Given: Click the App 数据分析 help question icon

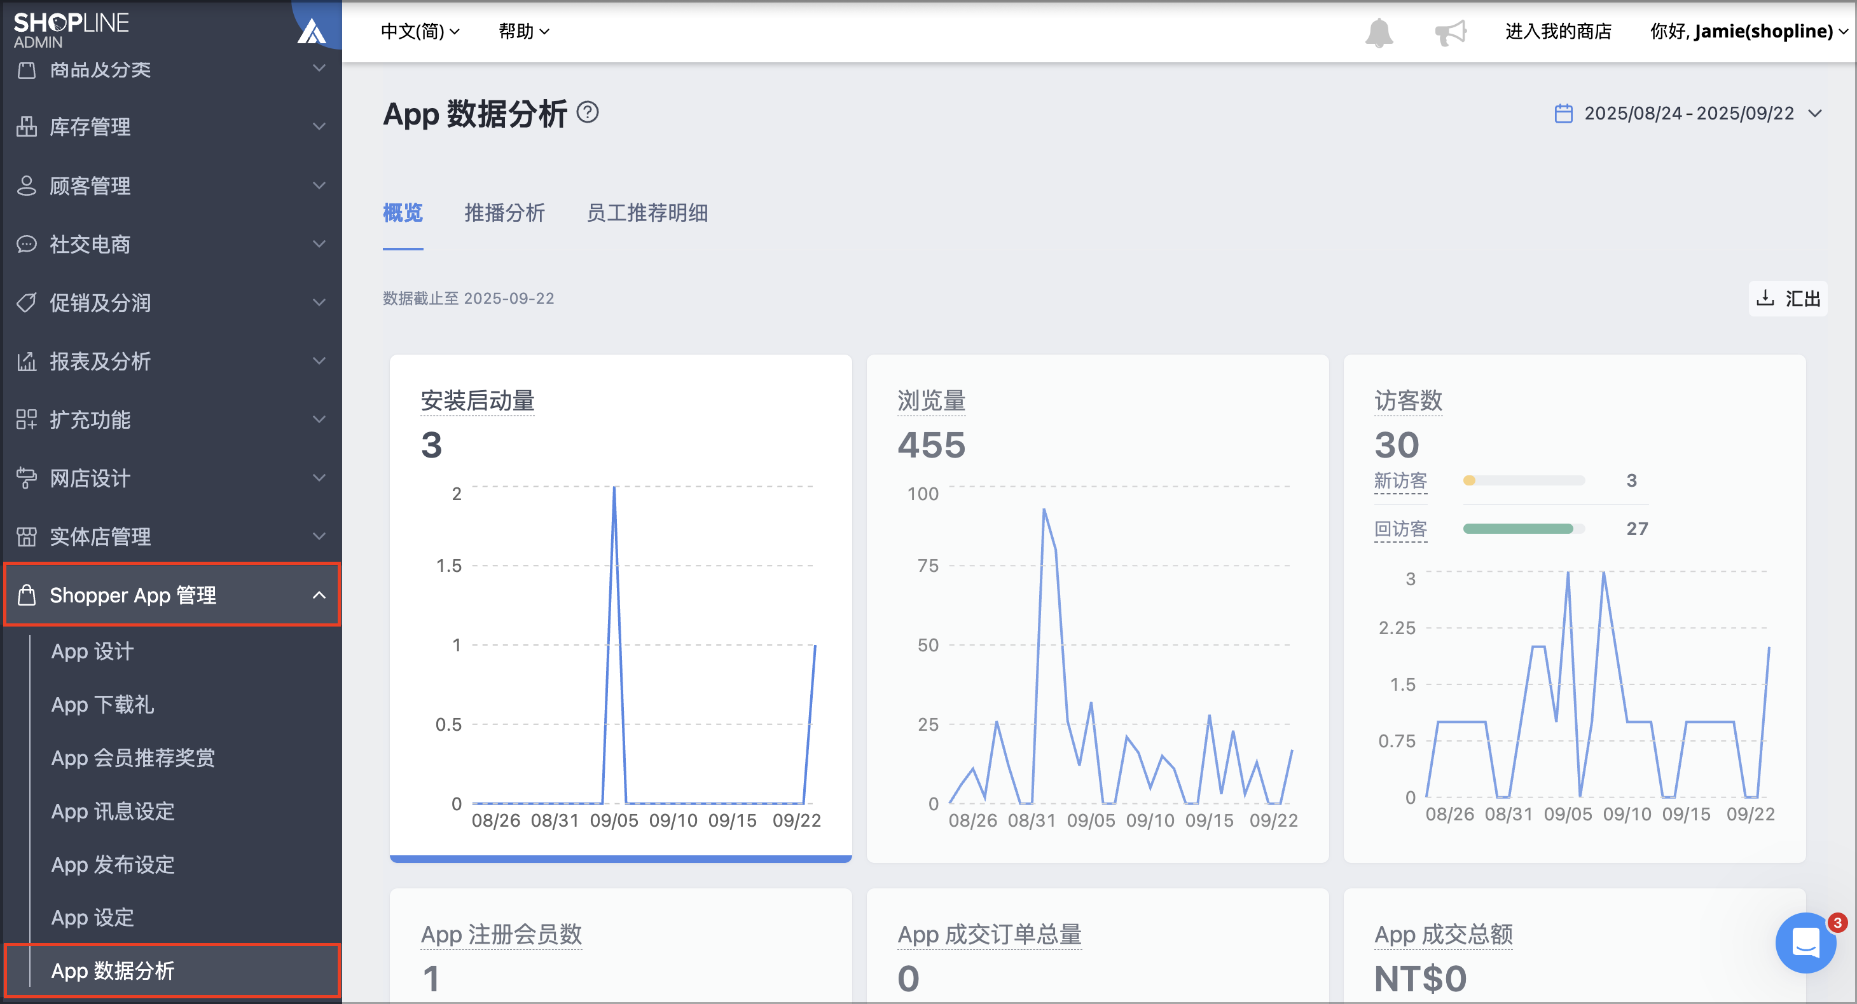Looking at the screenshot, I should pyautogui.click(x=588, y=112).
